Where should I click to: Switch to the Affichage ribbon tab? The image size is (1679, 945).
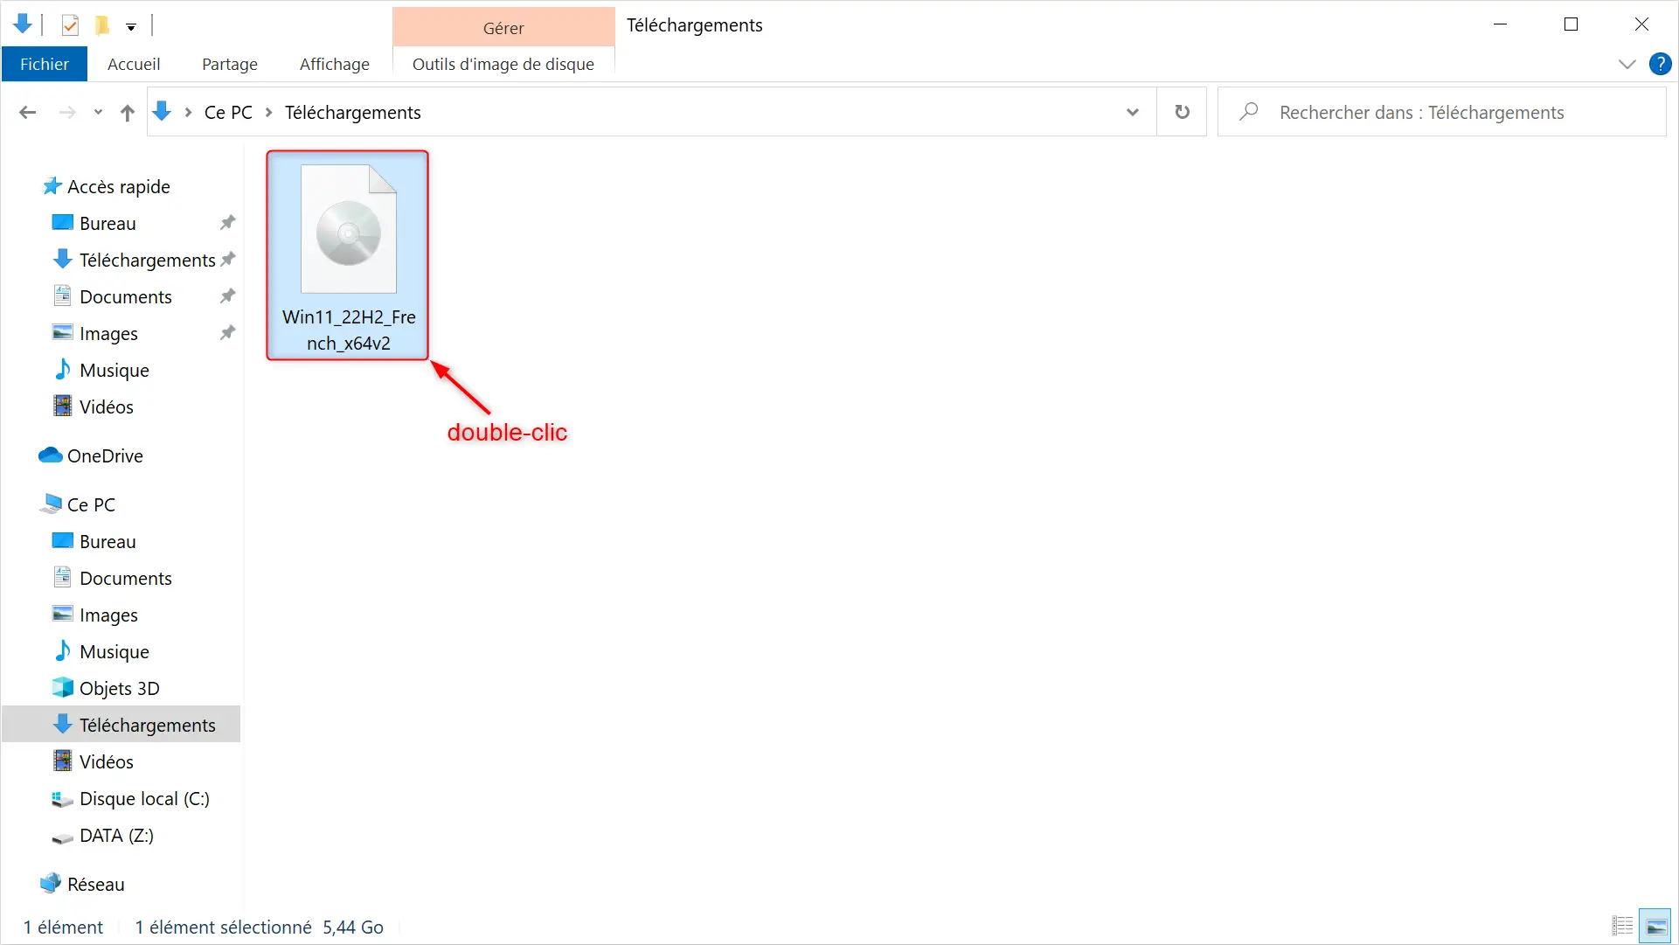[x=335, y=64]
